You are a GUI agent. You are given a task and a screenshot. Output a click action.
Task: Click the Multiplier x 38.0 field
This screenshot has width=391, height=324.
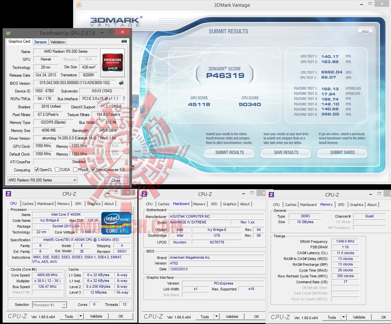[x=47, y=281]
